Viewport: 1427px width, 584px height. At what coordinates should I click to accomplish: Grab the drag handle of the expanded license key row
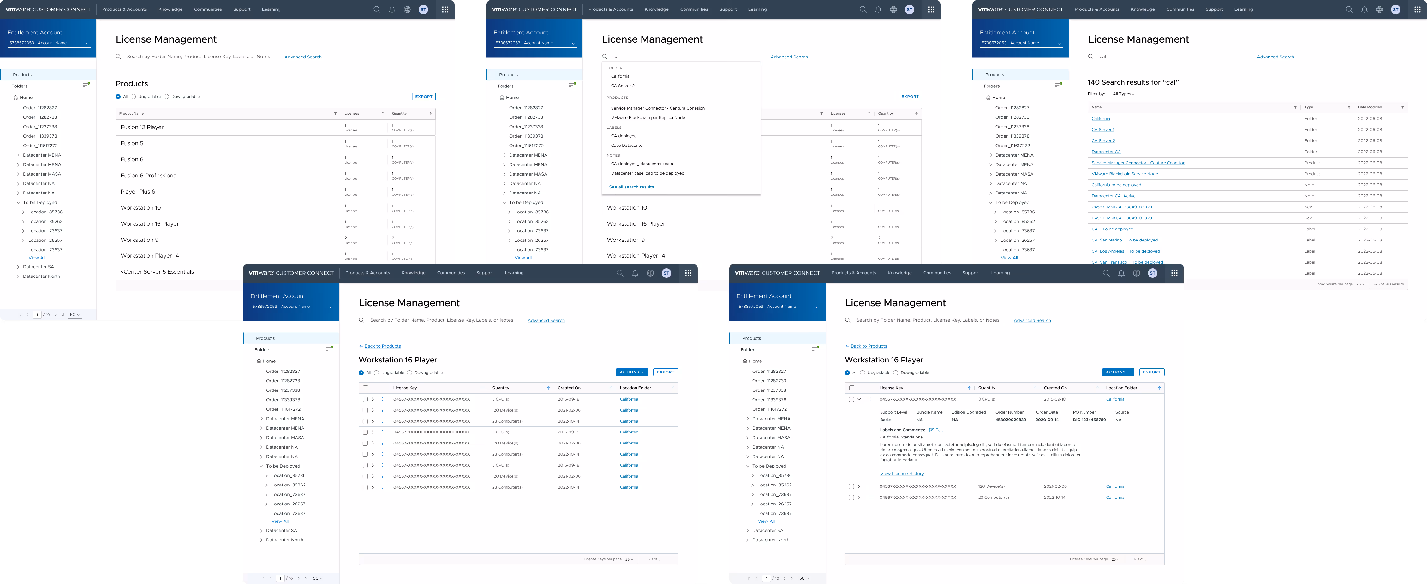coord(869,399)
